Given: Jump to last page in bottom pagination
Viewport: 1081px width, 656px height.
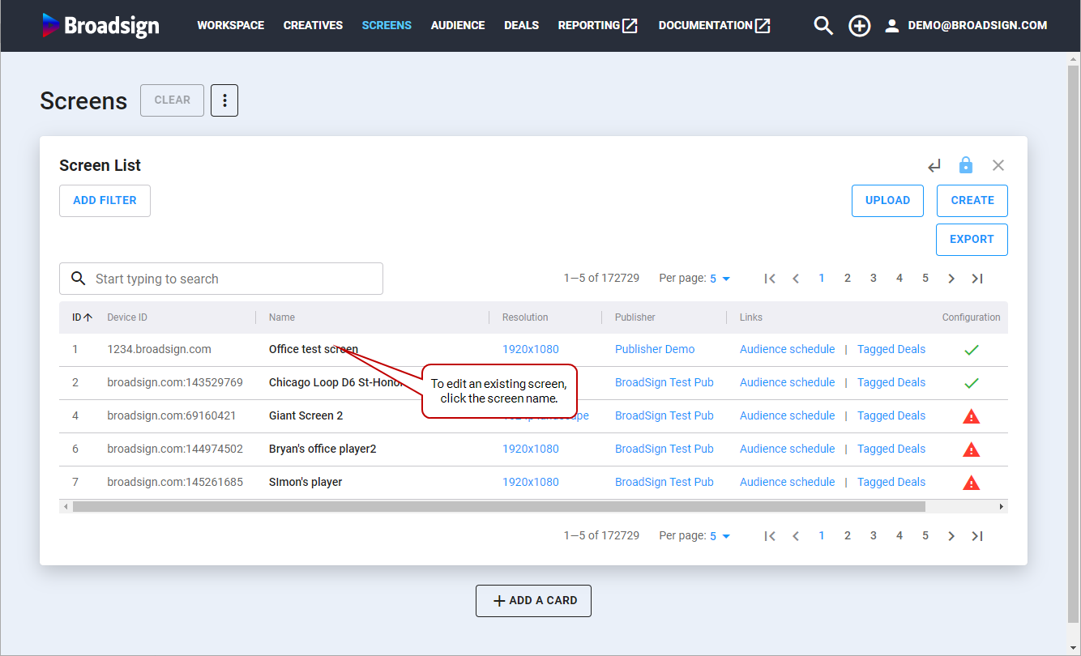Looking at the screenshot, I should [x=977, y=536].
